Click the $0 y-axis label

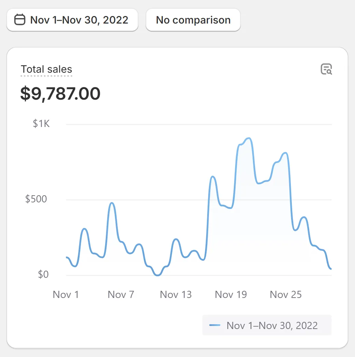[43, 274]
